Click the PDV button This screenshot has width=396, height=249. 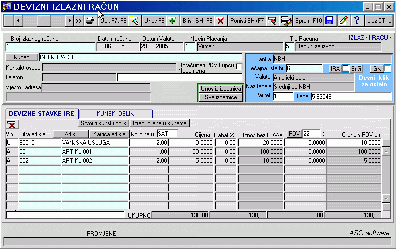point(294,134)
